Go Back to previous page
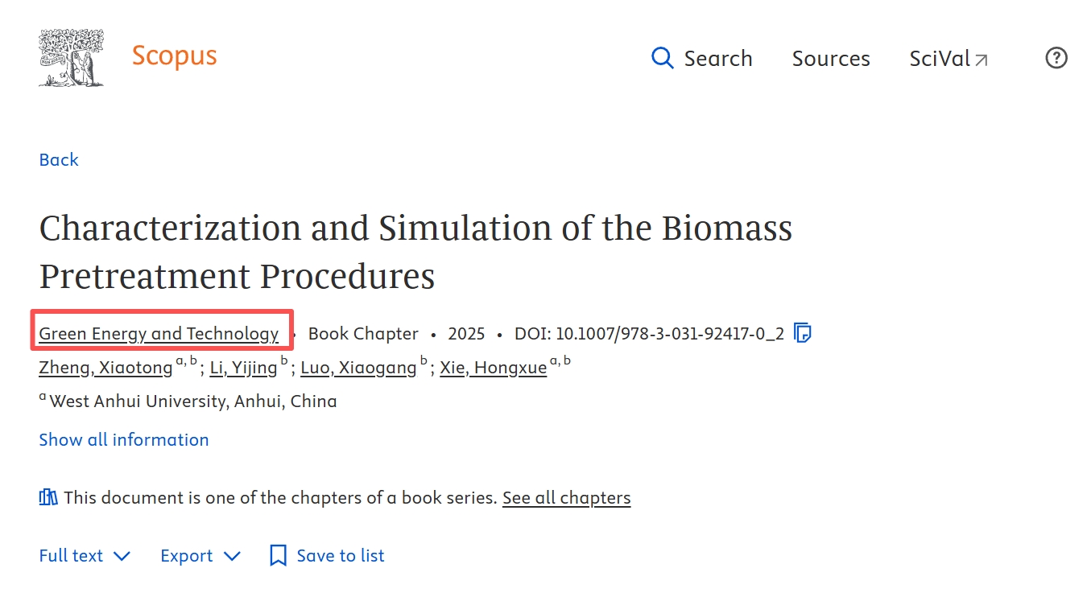 click(59, 159)
